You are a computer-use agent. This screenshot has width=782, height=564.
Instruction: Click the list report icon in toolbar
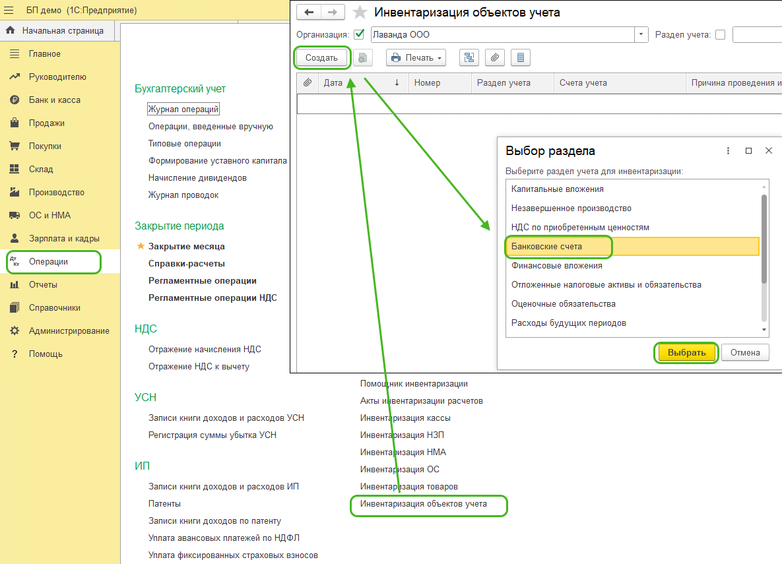tap(521, 58)
